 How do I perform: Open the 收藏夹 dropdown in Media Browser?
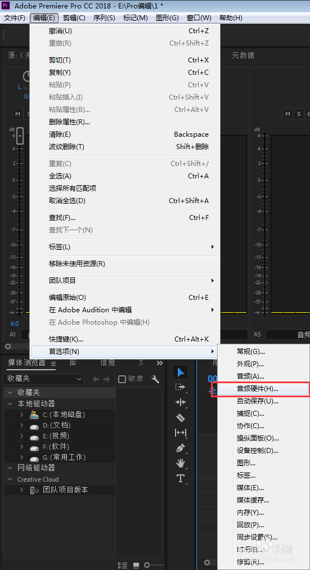click(x=43, y=379)
